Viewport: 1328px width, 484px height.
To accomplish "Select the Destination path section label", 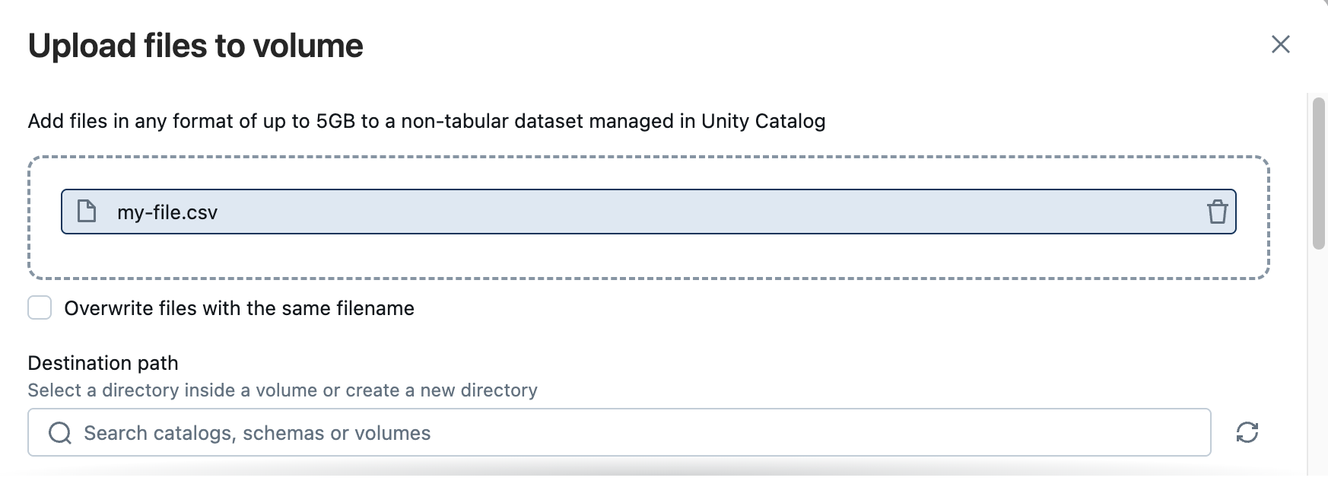I will [x=102, y=363].
